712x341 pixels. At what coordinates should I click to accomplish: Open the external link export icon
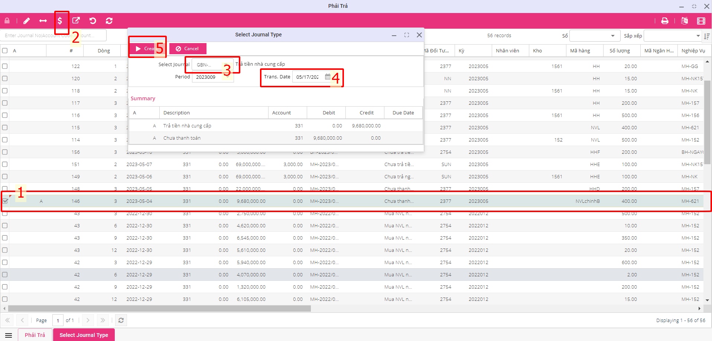coord(76,21)
